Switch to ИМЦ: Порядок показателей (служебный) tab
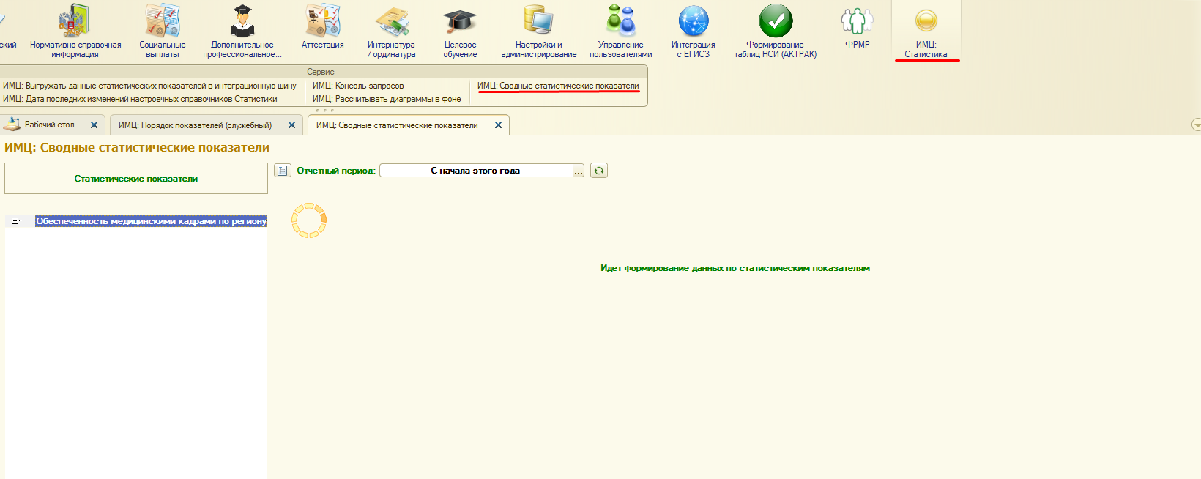Image resolution: width=1201 pixels, height=479 pixels. pos(195,125)
